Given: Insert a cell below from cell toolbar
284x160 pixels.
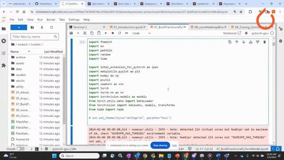Looking at the screenshot, I should (x=257, y=42).
